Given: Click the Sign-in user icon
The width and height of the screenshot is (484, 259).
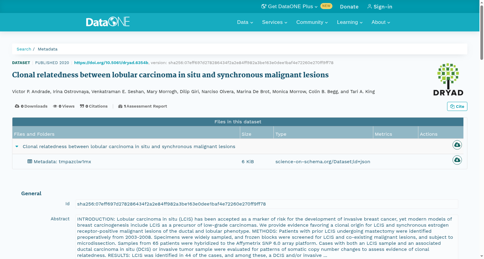Looking at the screenshot, I should (x=370, y=6).
